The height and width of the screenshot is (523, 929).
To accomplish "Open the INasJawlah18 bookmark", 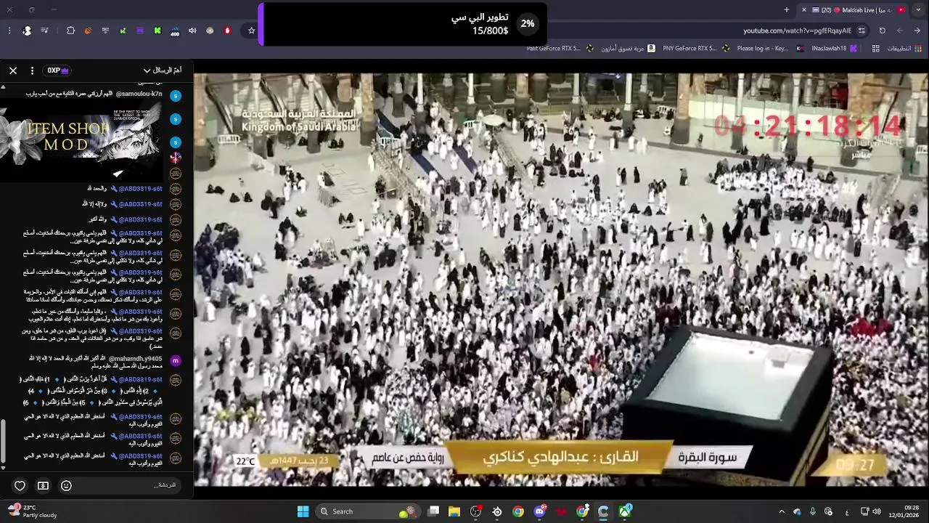I will (834, 49).
